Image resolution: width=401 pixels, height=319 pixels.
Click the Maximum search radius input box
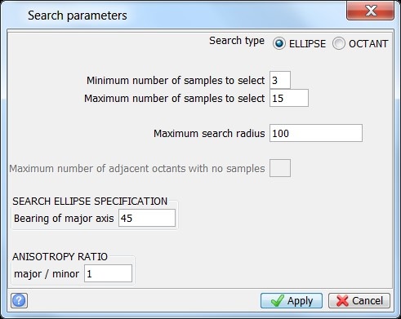coord(316,133)
